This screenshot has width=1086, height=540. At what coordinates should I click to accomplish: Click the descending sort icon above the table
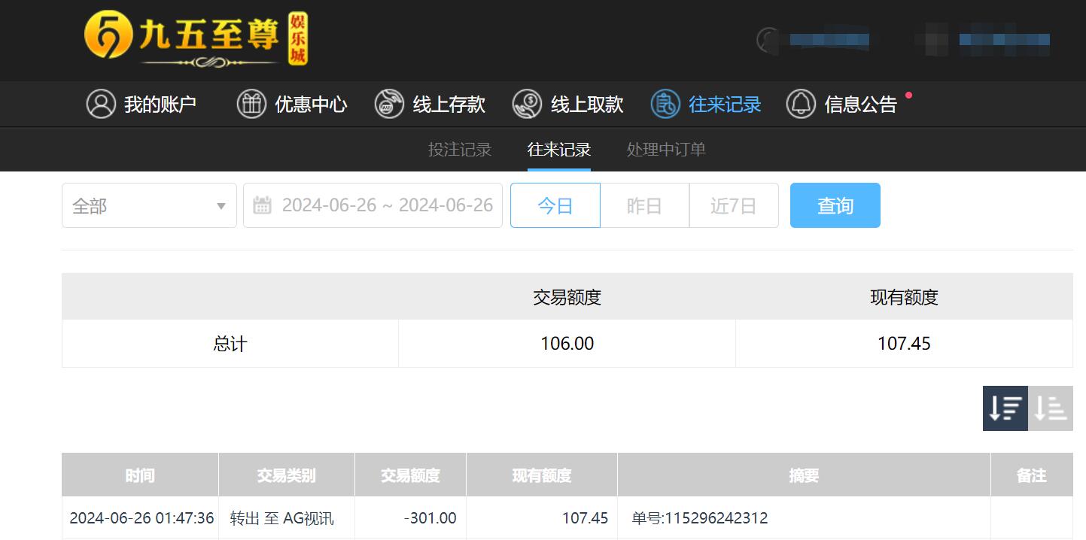[1005, 408]
